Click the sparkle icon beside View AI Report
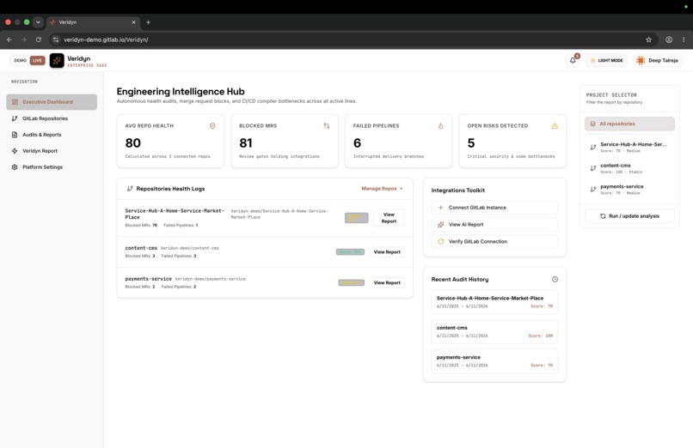Image resolution: width=693 pixels, height=448 pixels. pos(440,225)
